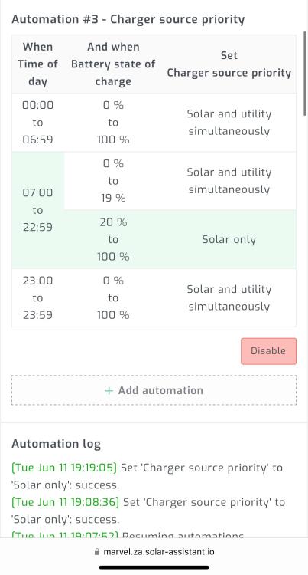Image resolution: width=308 pixels, height=575 pixels.
Task: Click the Charger source priority column header
Action: pos(229,64)
